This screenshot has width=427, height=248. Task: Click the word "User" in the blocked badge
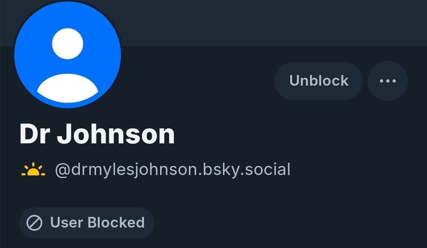(67, 222)
